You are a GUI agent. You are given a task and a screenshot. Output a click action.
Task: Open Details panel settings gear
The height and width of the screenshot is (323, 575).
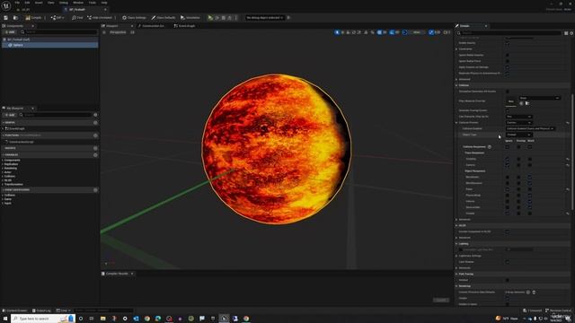[571, 33]
